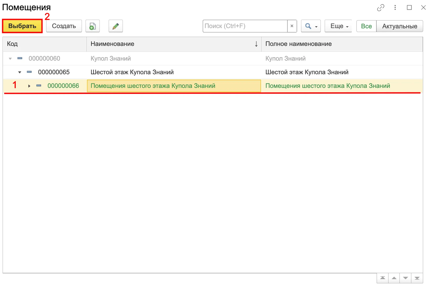Copy link via the chain icon

pyautogui.click(x=381, y=8)
